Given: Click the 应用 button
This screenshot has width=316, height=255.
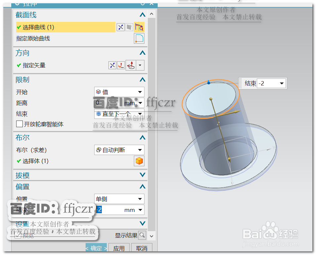Looking at the screenshot, I should pos(119,248).
